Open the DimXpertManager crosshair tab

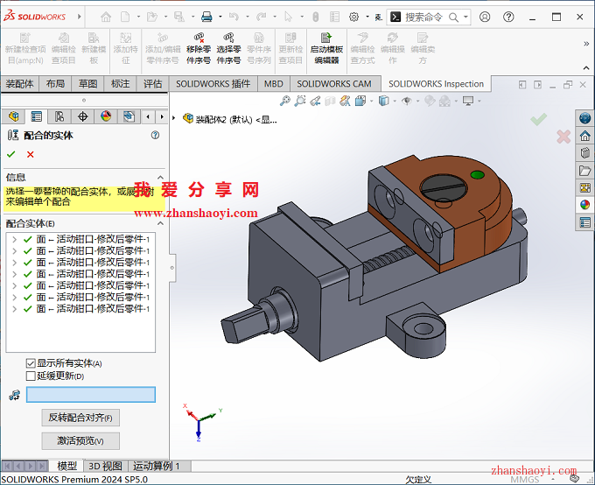pyautogui.click(x=83, y=116)
